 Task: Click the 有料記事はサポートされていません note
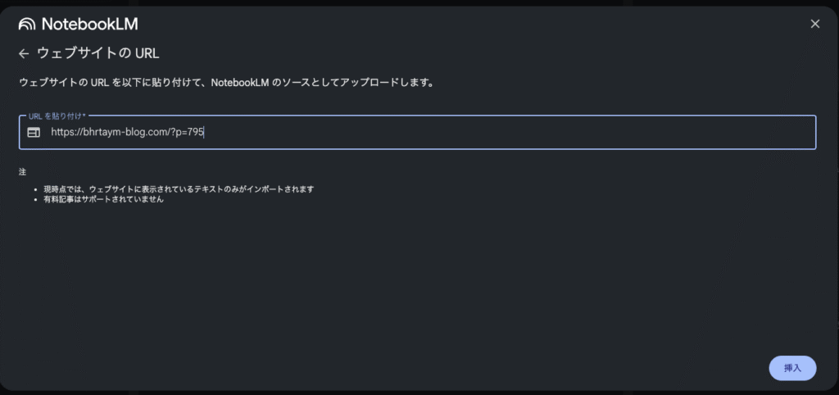click(103, 199)
